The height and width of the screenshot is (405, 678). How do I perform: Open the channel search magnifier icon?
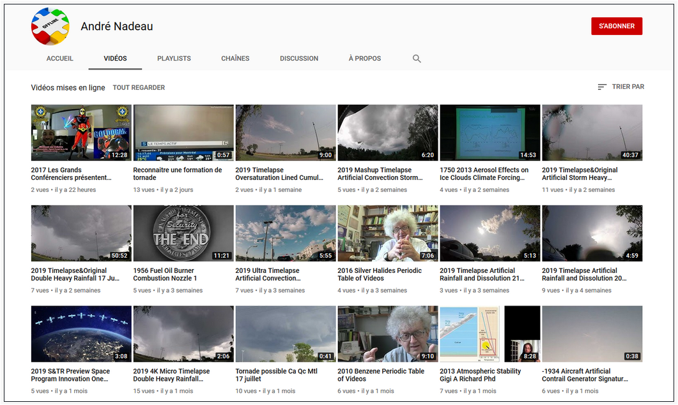point(417,58)
